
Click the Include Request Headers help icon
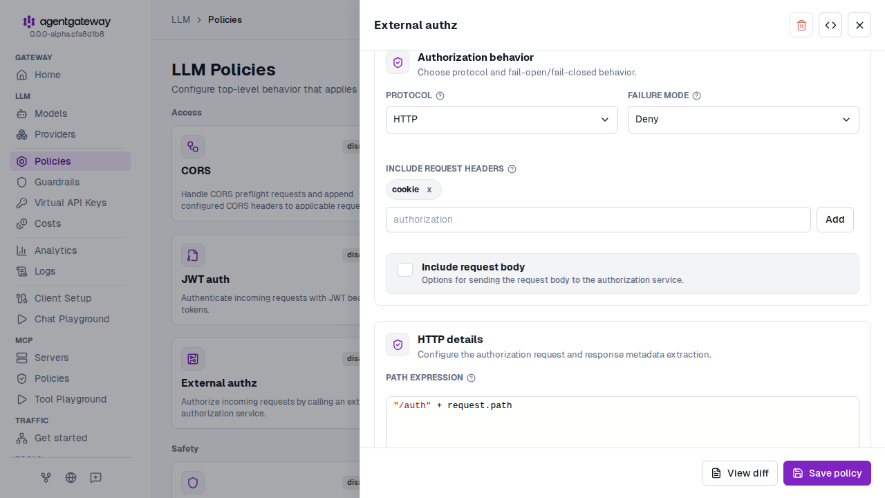512,169
